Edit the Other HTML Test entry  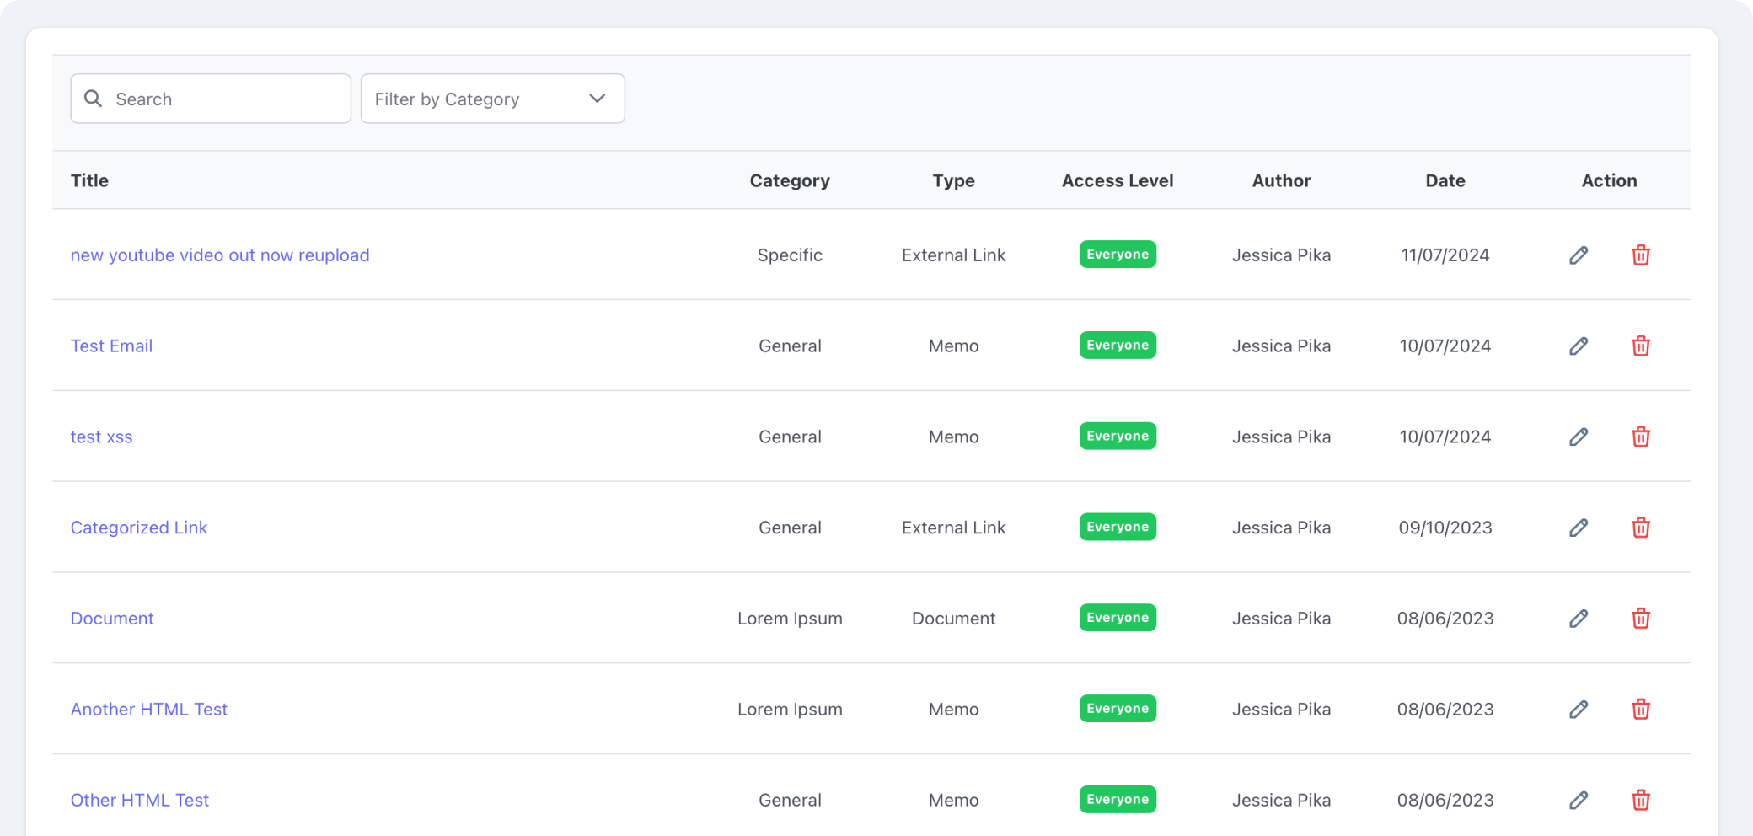click(1579, 801)
